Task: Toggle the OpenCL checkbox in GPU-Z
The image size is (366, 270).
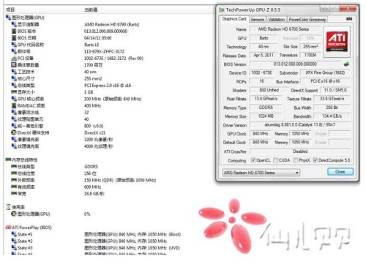Action: coord(253,160)
